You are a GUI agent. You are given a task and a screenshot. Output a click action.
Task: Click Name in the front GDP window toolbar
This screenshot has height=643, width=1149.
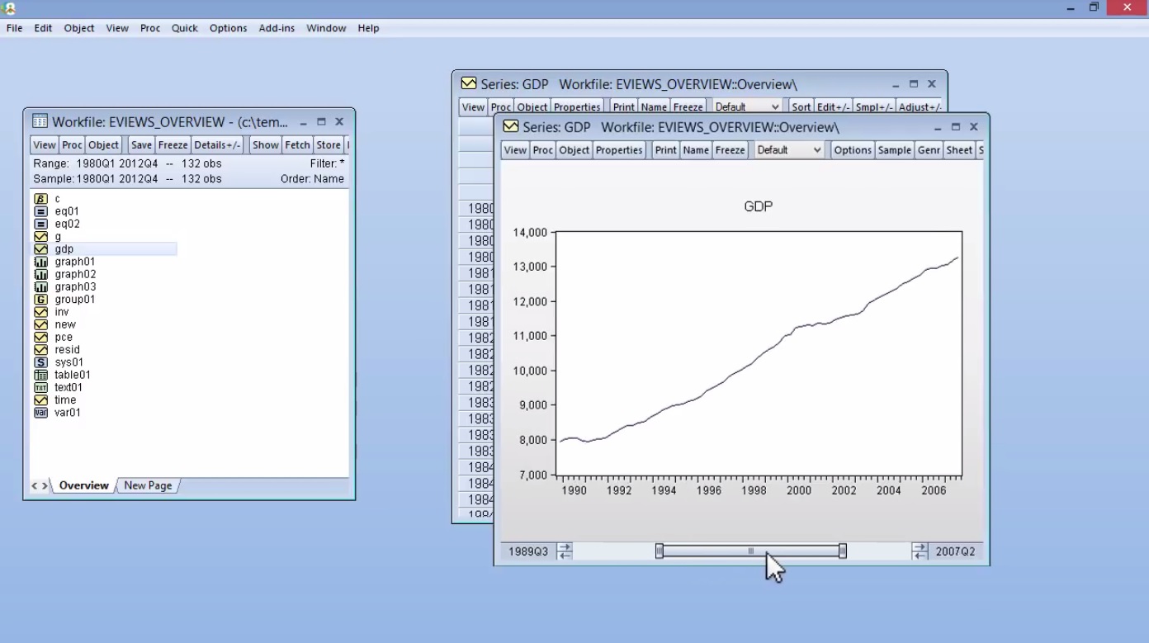[x=696, y=150]
